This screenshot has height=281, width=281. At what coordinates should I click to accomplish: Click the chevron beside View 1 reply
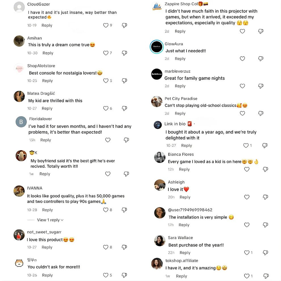[62, 220]
